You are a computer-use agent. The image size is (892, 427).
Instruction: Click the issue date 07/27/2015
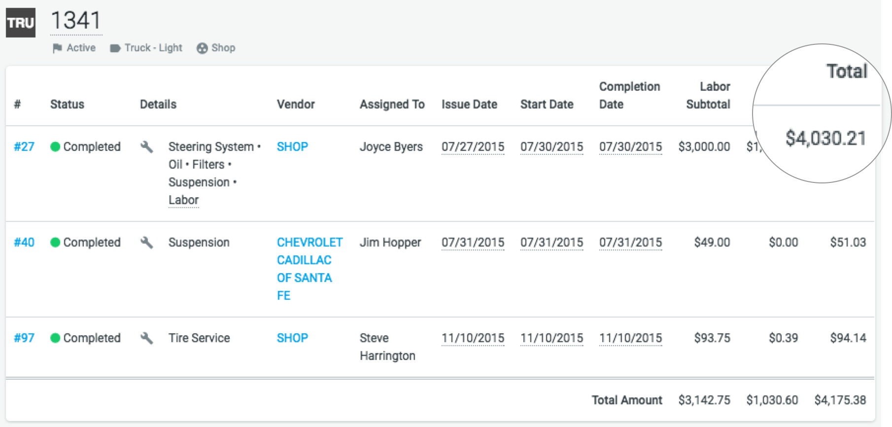pyautogui.click(x=473, y=147)
